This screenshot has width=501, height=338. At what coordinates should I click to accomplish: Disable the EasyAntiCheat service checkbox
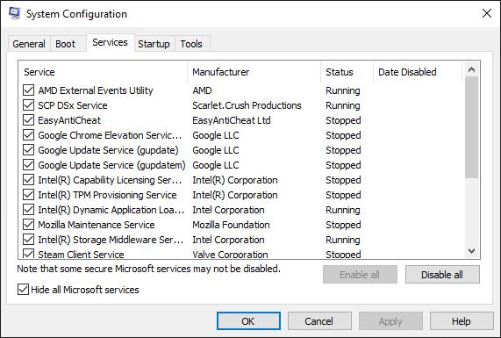[28, 120]
